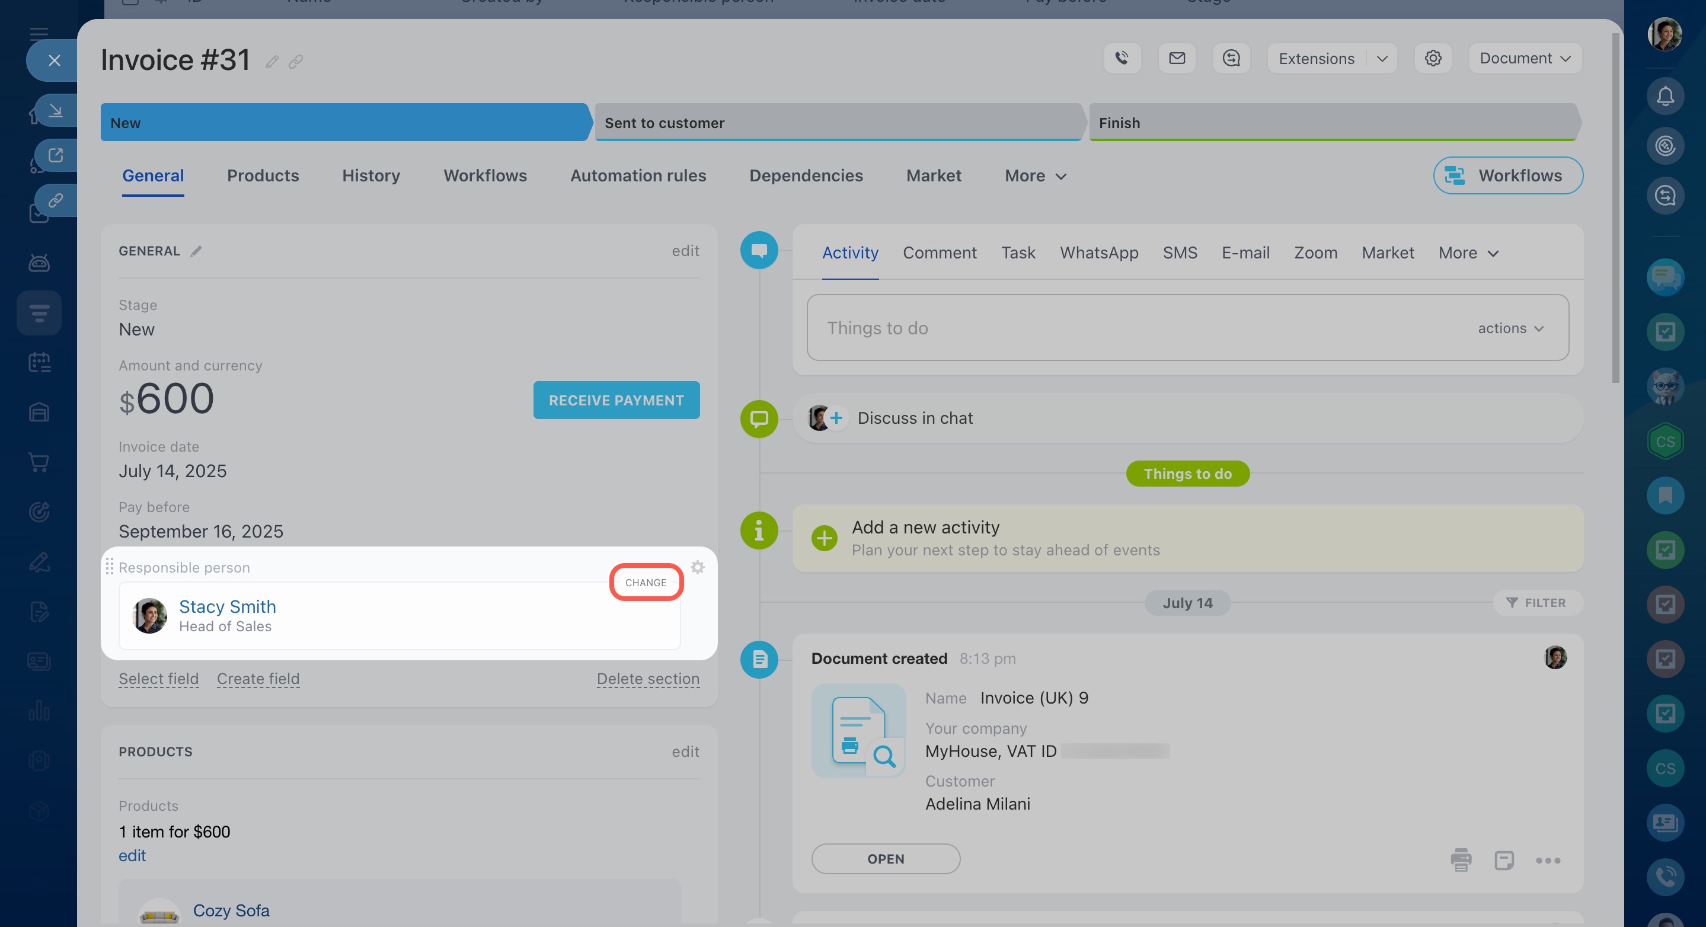Click the Responsible person field gear icon
1706x927 pixels.
point(697,567)
